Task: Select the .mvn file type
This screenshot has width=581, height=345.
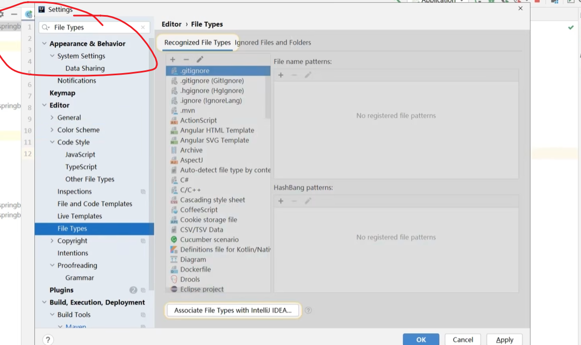Action: (x=218, y=110)
